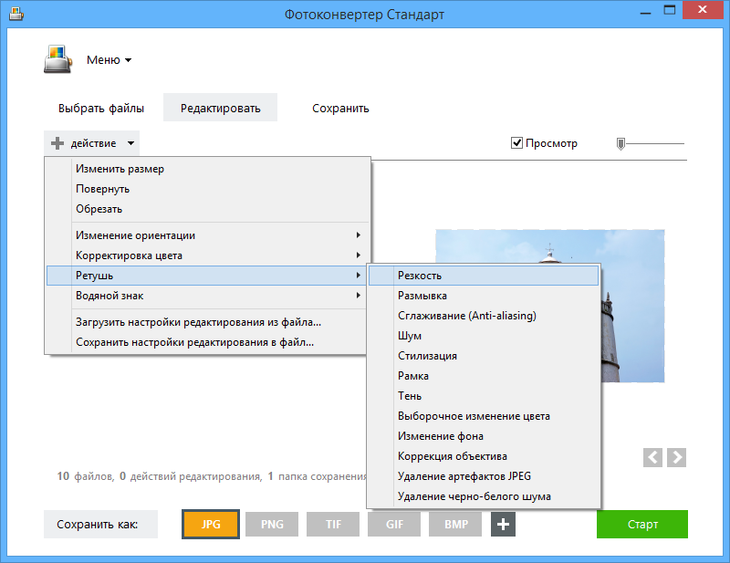Switch to Редактировать tab
The height and width of the screenshot is (563, 730).
click(220, 108)
